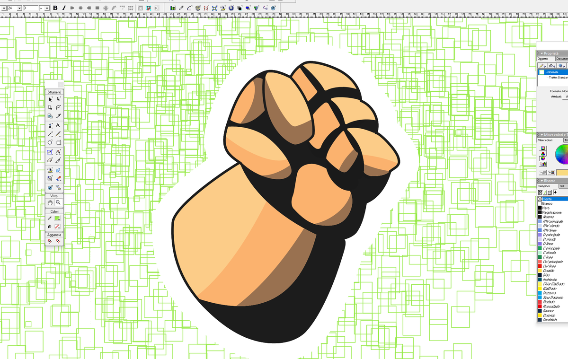This screenshot has width=568, height=359.
Task: Click the mixer color preview swatch
Action: [x=562, y=172]
